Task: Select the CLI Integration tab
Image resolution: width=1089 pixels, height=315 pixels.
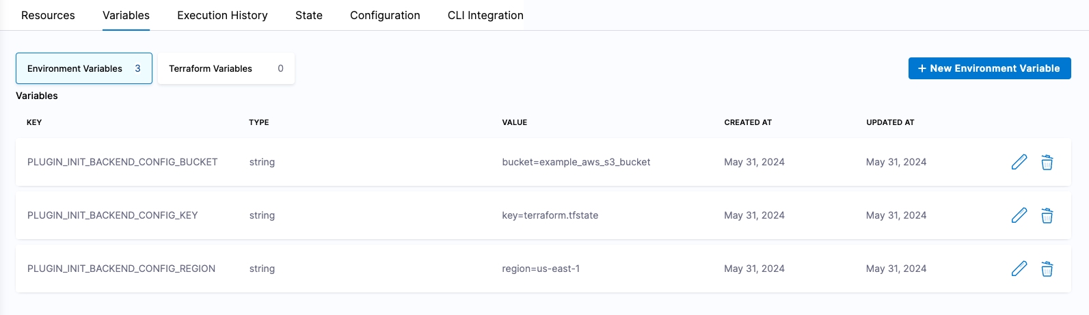Action: pos(485,15)
